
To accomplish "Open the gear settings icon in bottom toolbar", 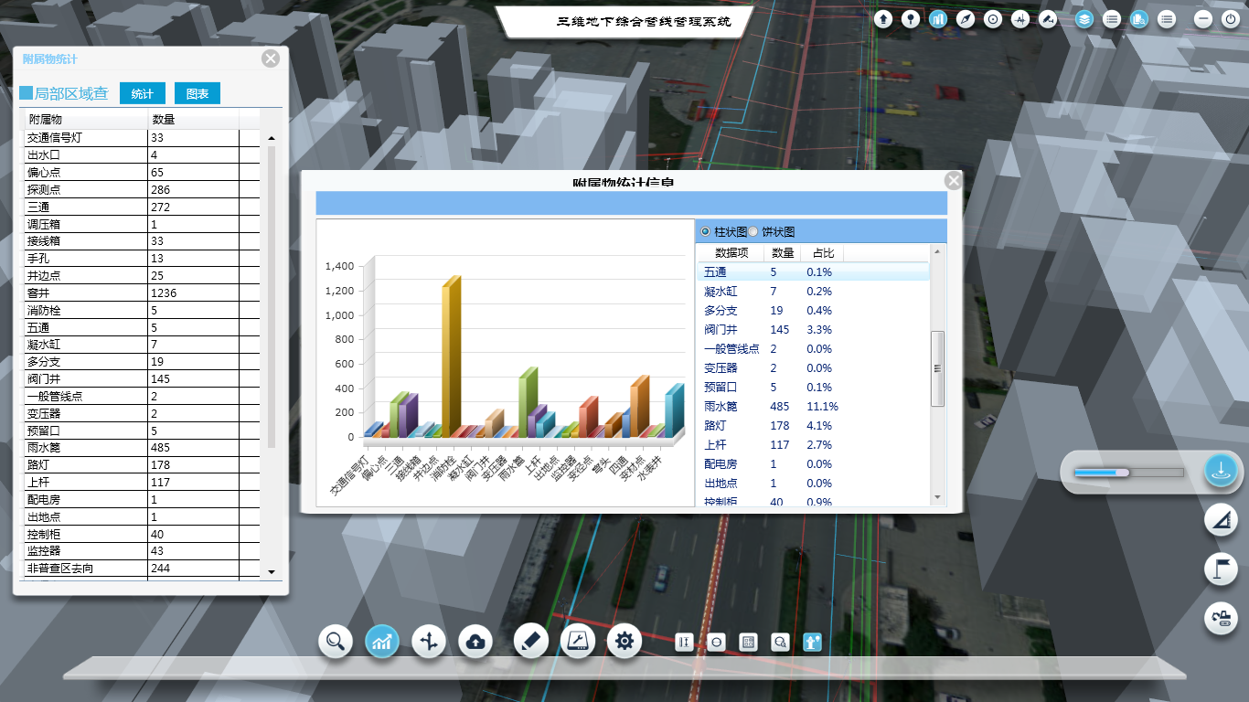I will click(x=624, y=642).
